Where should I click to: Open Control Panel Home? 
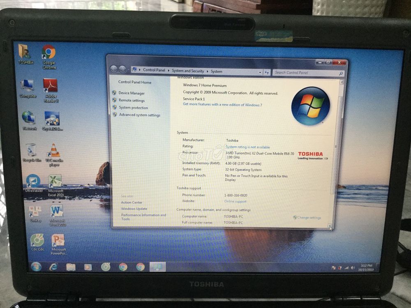pos(135,82)
